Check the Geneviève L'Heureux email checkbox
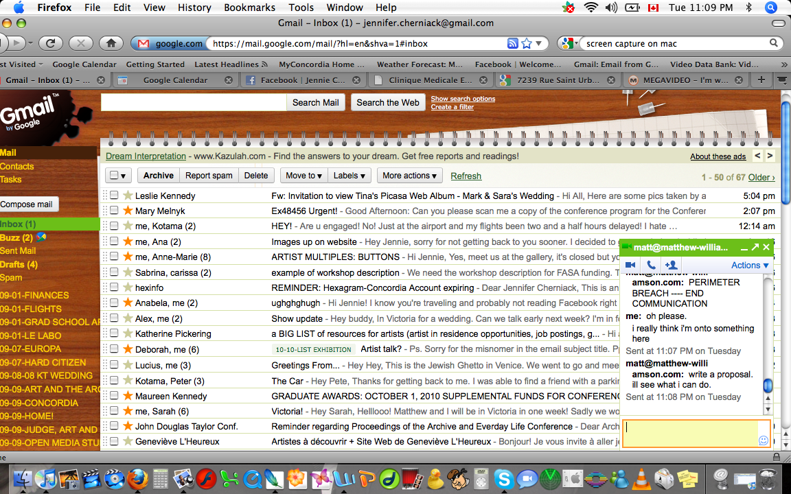The height and width of the screenshot is (494, 791). pyautogui.click(x=114, y=441)
